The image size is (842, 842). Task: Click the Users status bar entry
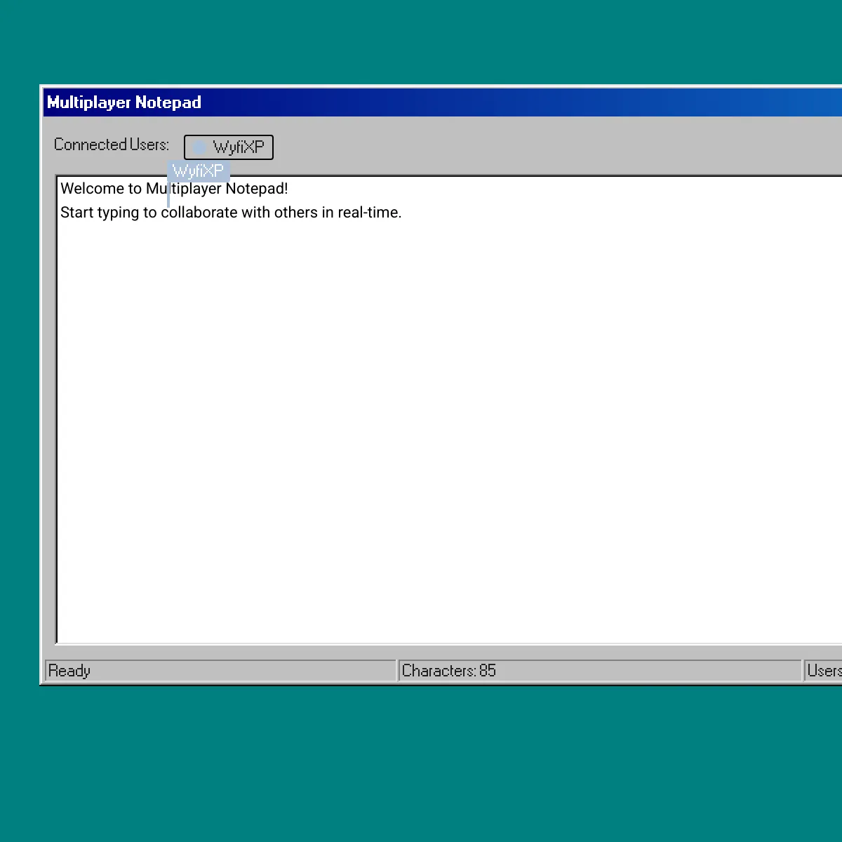(x=823, y=671)
